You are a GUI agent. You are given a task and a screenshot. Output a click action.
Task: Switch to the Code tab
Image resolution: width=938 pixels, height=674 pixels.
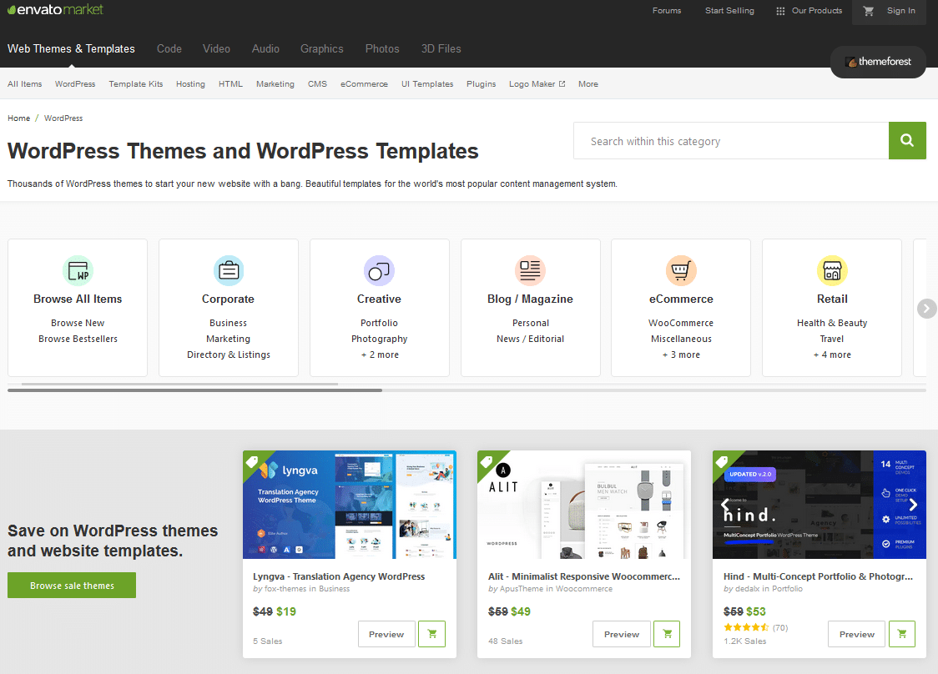(169, 48)
